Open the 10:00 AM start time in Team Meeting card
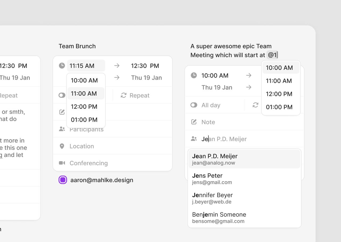 215,76
